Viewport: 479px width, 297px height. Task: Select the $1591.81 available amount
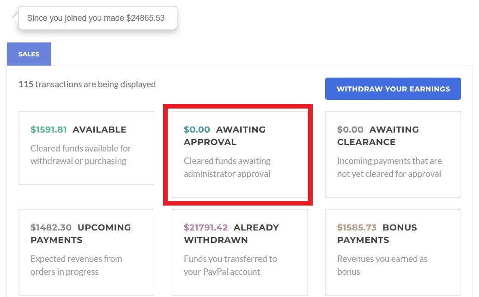[49, 130]
